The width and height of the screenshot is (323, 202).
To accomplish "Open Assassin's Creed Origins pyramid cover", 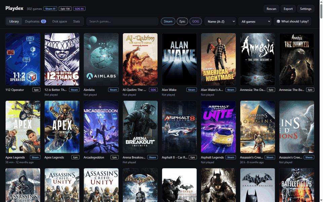I will [x=257, y=127].
